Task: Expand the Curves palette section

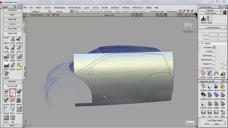Action: point(12,24)
